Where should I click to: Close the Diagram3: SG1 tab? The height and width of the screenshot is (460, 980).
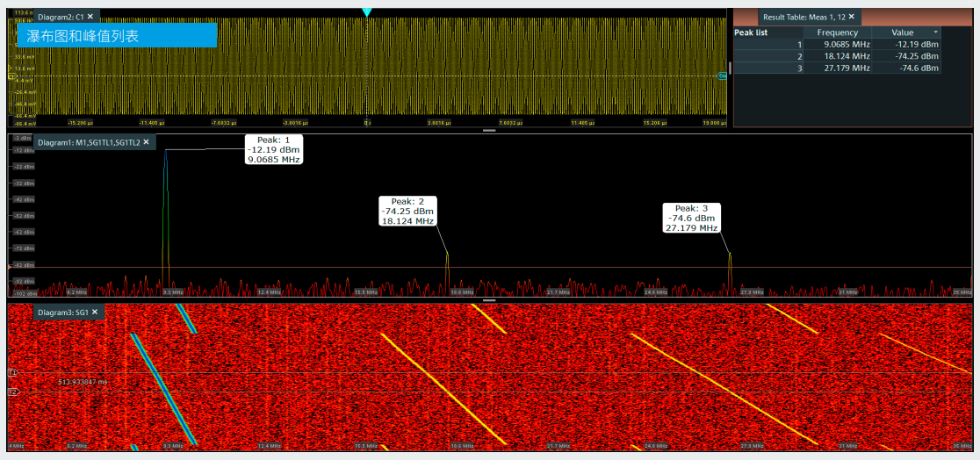tap(94, 312)
